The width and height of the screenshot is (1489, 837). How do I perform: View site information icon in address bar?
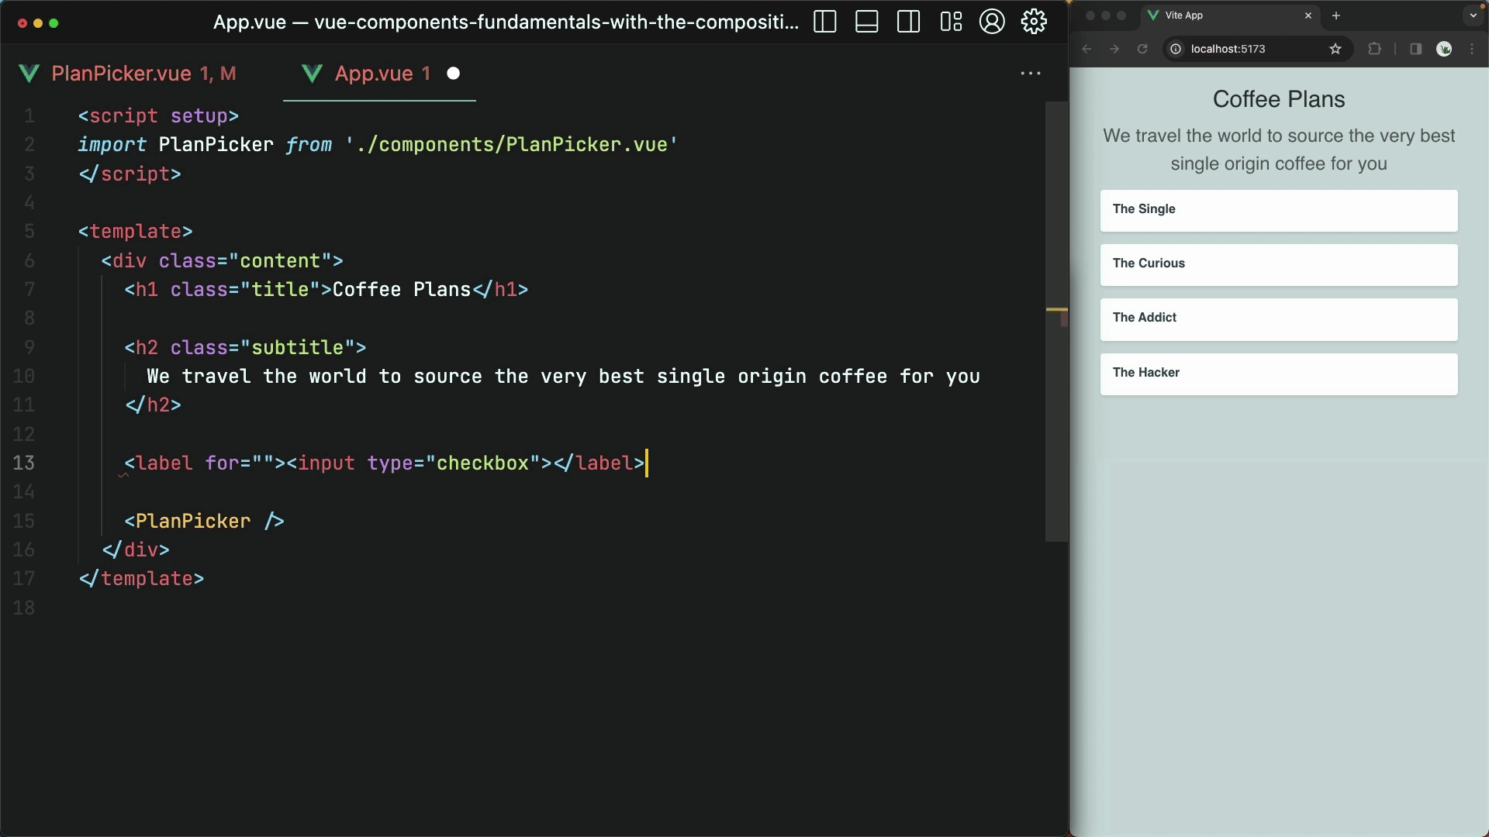click(1176, 49)
